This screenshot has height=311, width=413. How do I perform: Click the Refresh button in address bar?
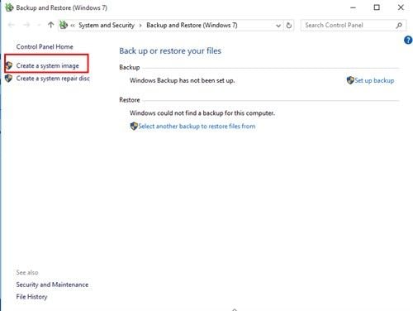[x=288, y=26]
